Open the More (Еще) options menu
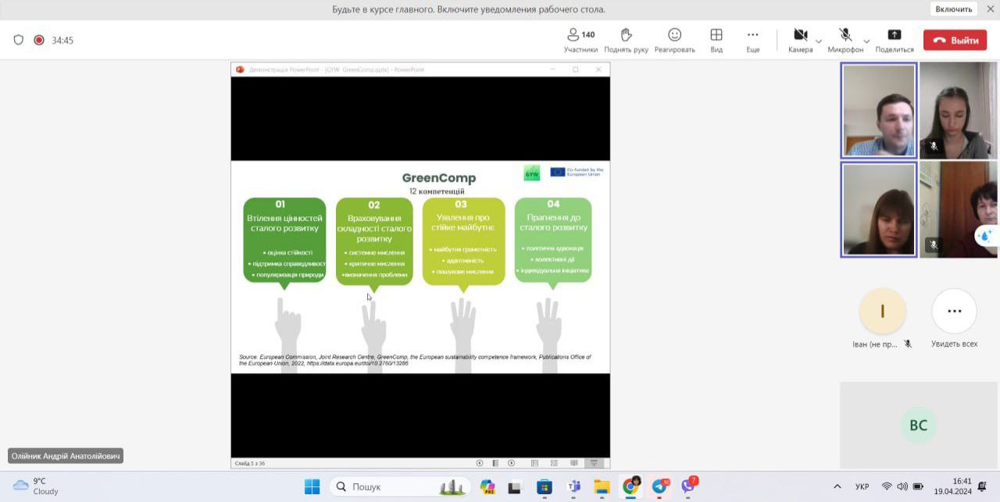Viewport: 1000px width, 502px height. tap(752, 41)
